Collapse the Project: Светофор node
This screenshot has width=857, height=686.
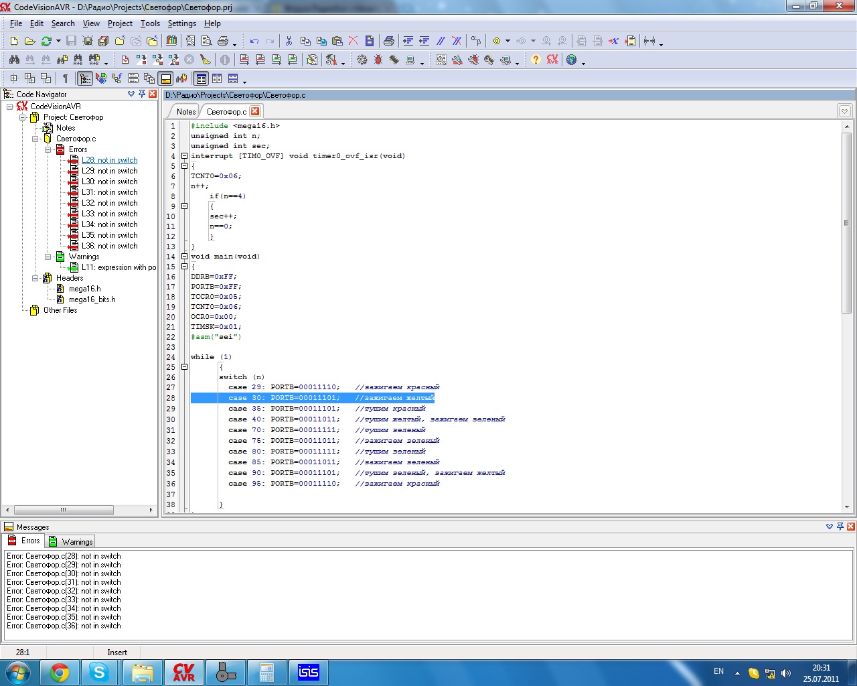click(x=23, y=117)
